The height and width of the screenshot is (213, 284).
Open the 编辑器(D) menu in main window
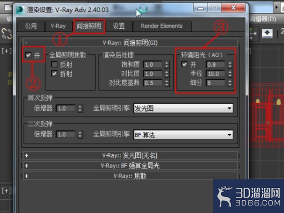[x=262, y=19]
